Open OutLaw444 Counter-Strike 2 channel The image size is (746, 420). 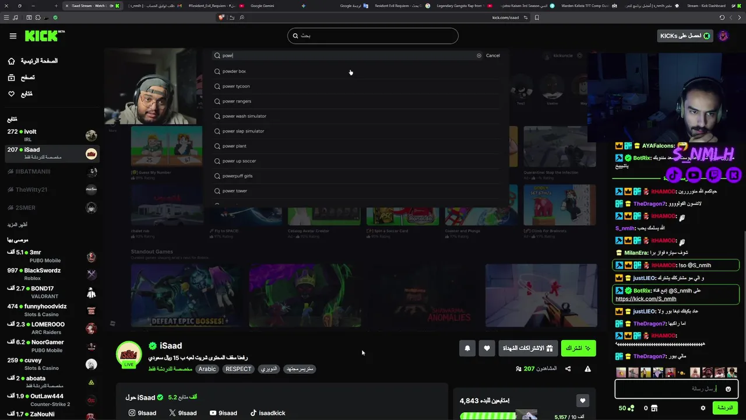(x=51, y=400)
